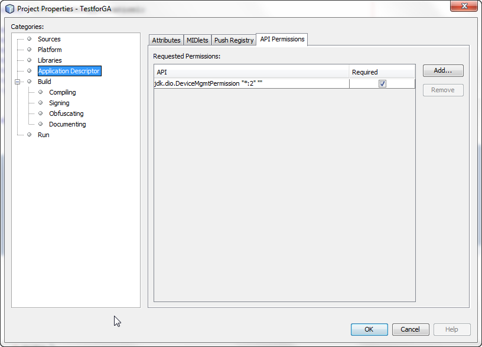Click the Remove button
The width and height of the screenshot is (482, 347).
click(x=443, y=90)
